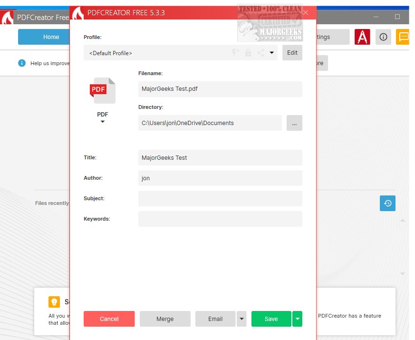
Task: Cancel the print job
Action: 109,319
